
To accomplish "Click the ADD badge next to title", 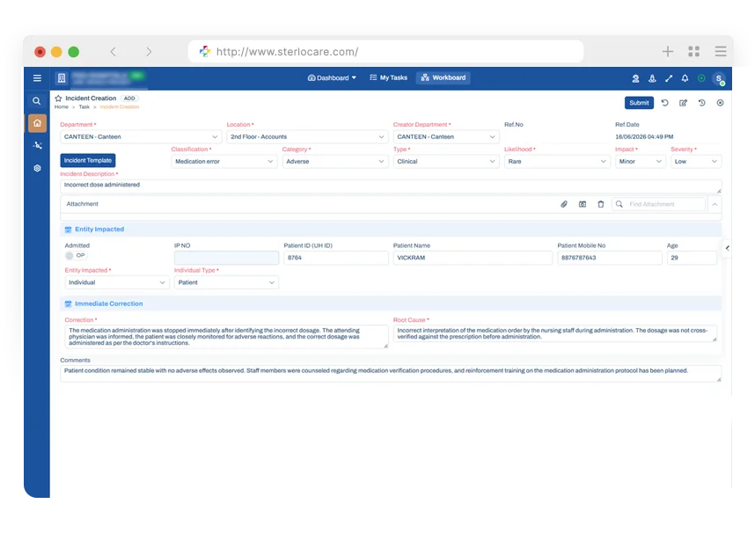I will pos(129,99).
